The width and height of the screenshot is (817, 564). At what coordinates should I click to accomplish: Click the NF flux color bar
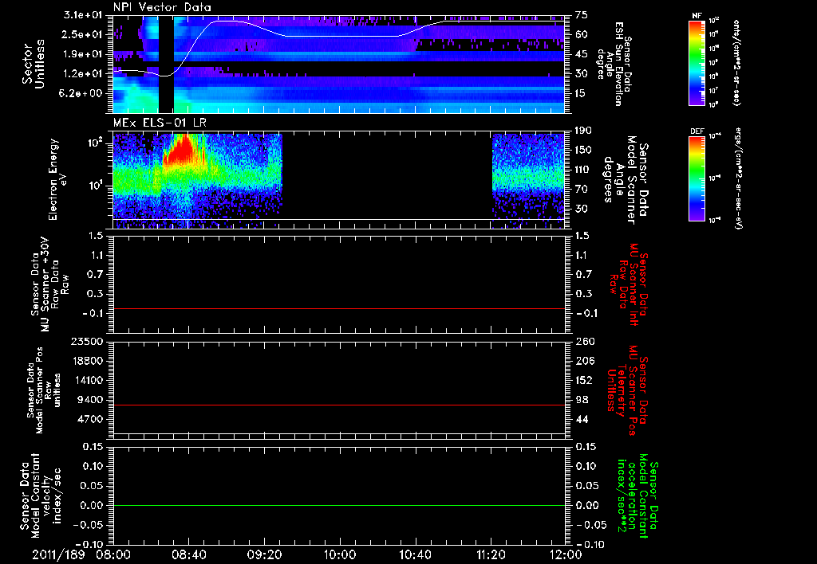697,63
